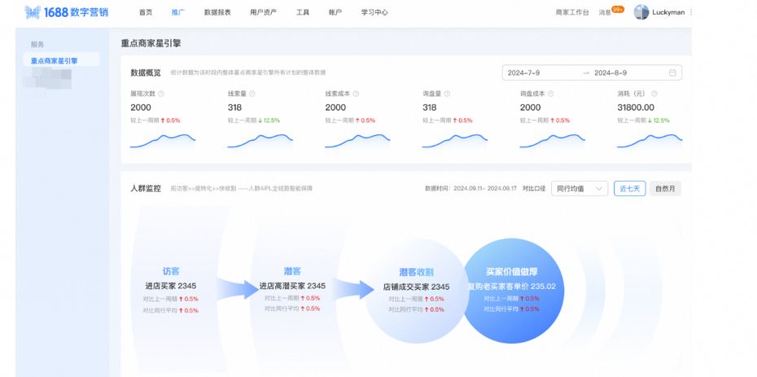Open the 首页 menu item
Viewport: 757px width, 377px height.
146,12
